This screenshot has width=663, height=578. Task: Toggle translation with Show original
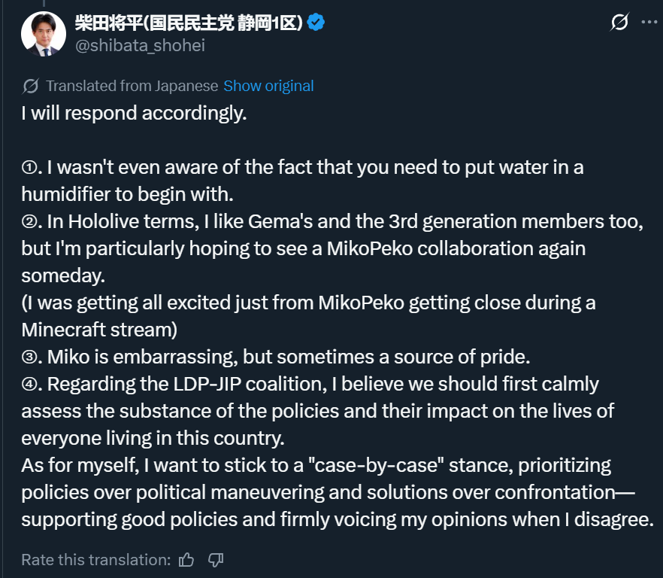coord(268,86)
